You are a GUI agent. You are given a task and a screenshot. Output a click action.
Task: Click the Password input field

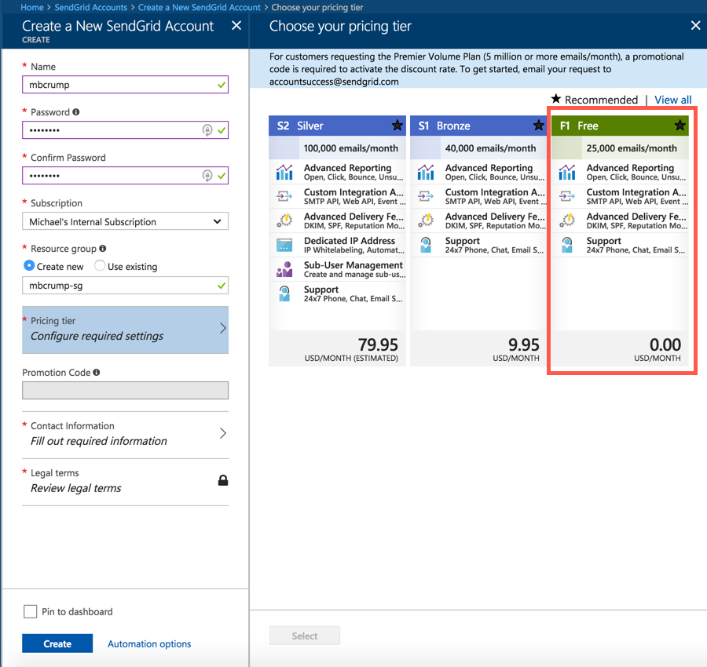coord(126,130)
